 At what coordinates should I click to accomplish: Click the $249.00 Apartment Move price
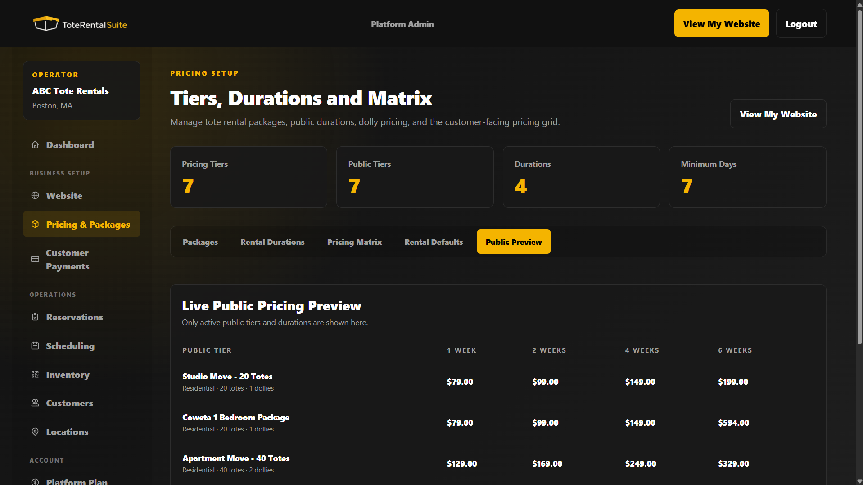click(640, 463)
